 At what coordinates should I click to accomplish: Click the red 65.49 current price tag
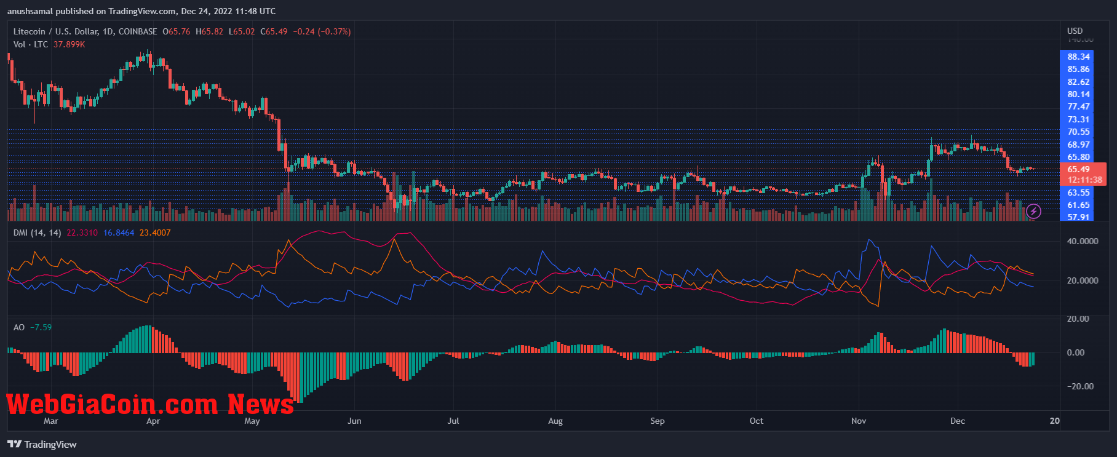click(x=1078, y=169)
